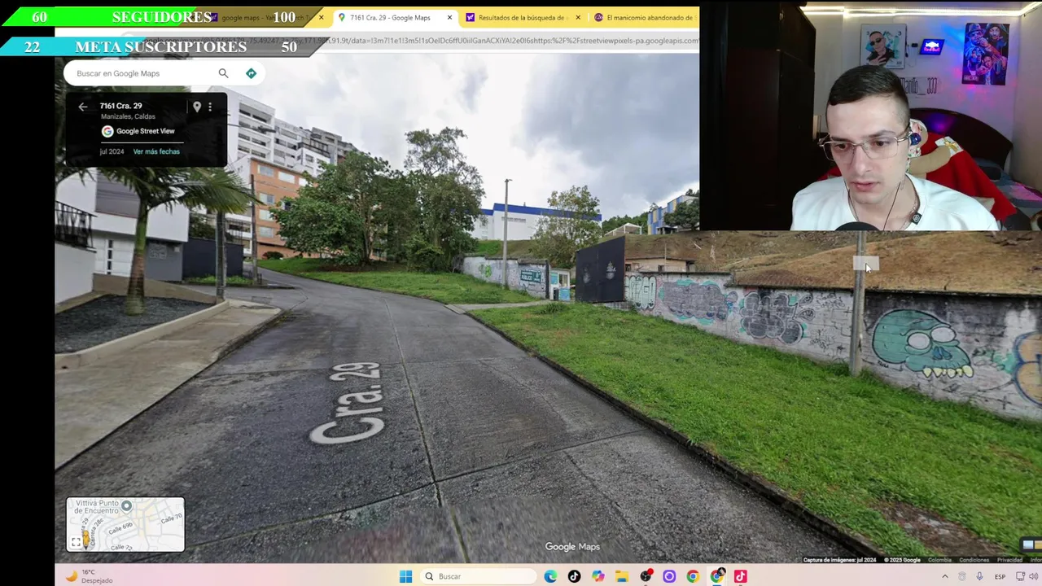The height and width of the screenshot is (586, 1042).
Task: Click 'Cra. 29' street label on road
Action: [x=348, y=404]
